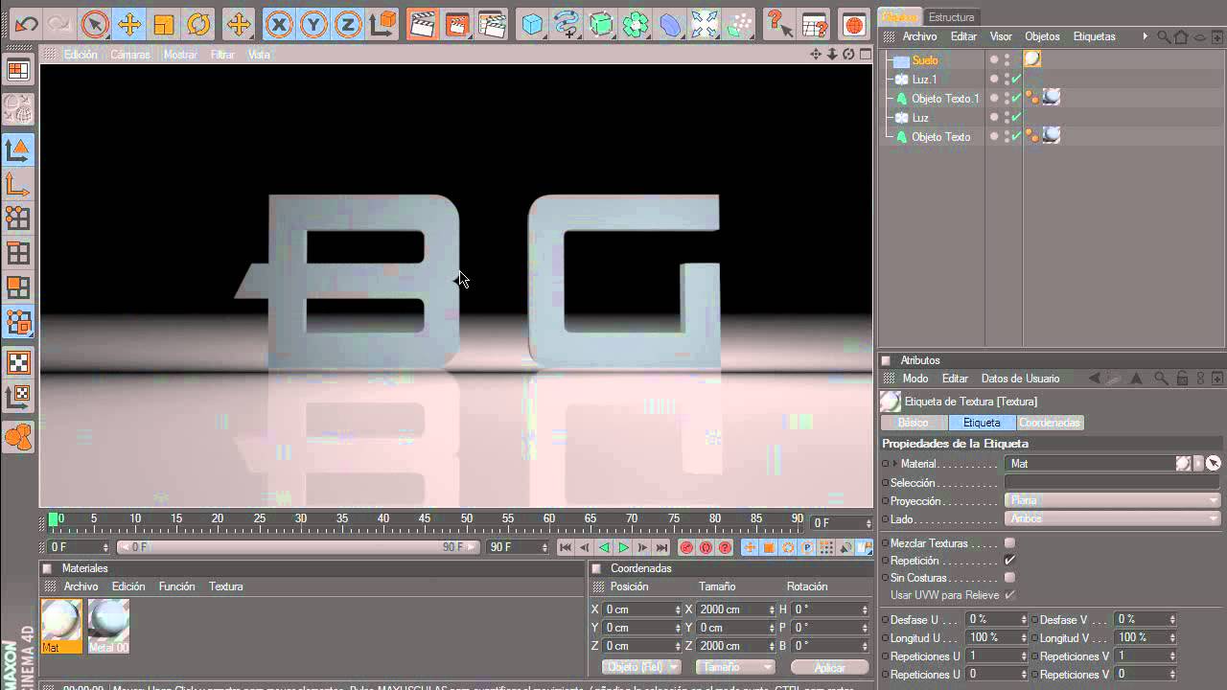Open Modo menu in attributes panel
1227x690 pixels.
click(914, 379)
